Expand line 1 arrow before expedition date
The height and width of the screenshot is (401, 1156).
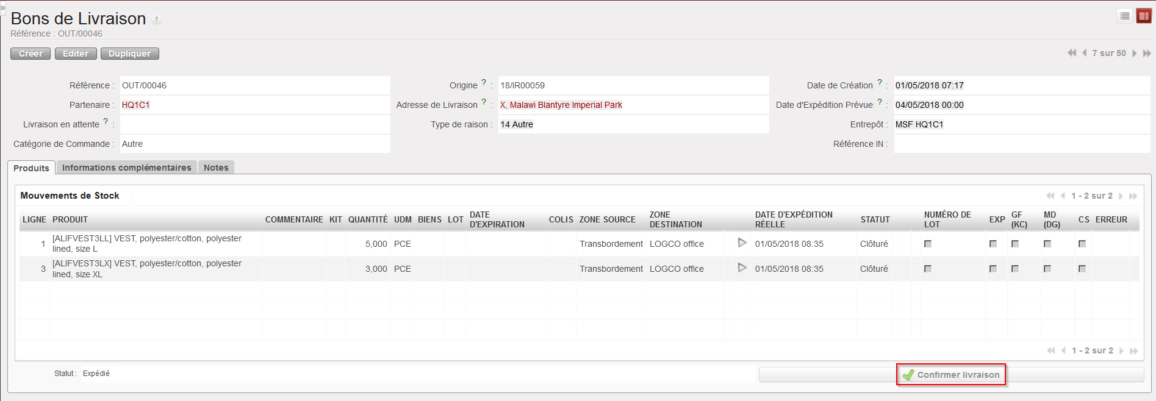click(x=742, y=243)
